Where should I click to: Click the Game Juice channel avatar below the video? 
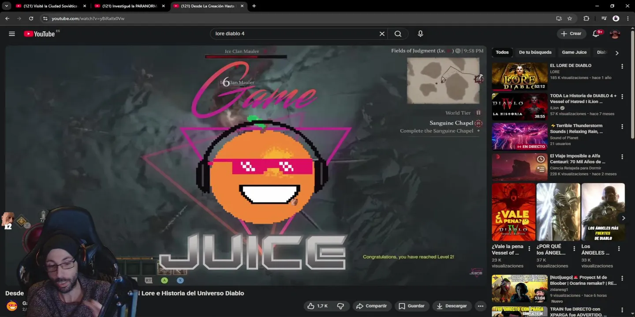(12, 306)
